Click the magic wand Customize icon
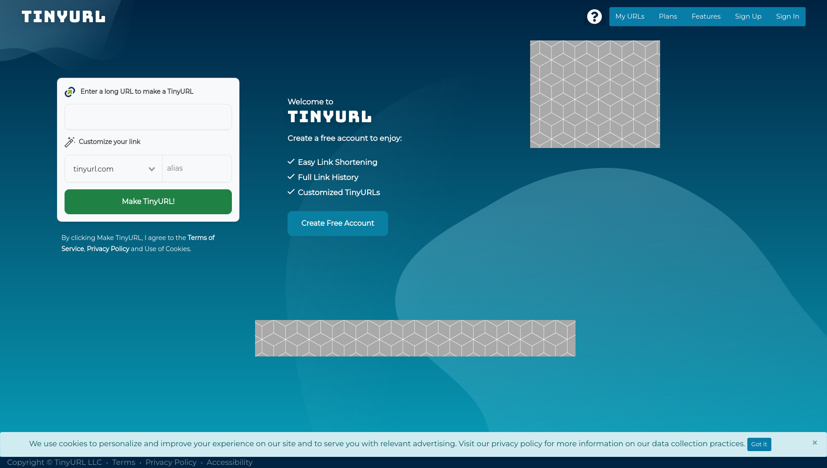This screenshot has width=827, height=468. (x=70, y=142)
